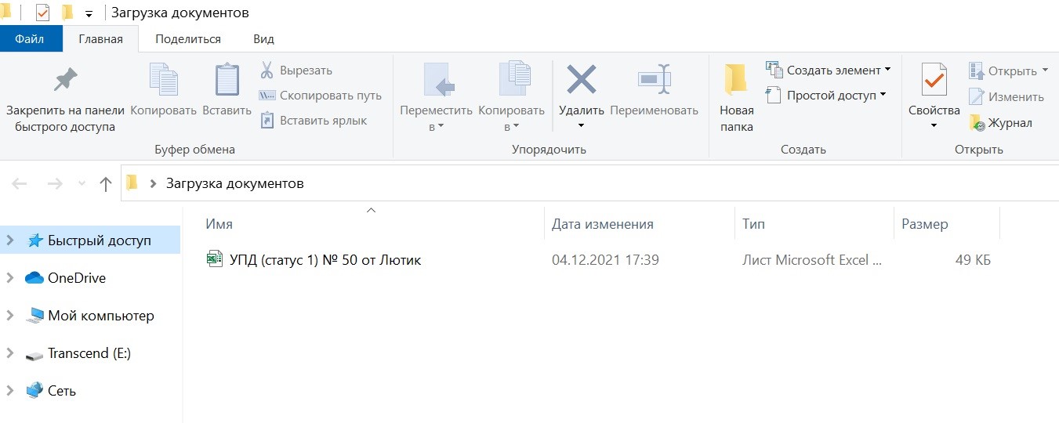Screen dimensions: 1059x423
Task: Click the Excel icon of УПД file
Action: 214,259
